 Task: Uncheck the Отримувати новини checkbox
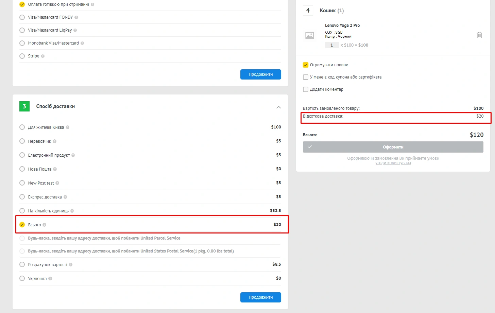coord(306,65)
